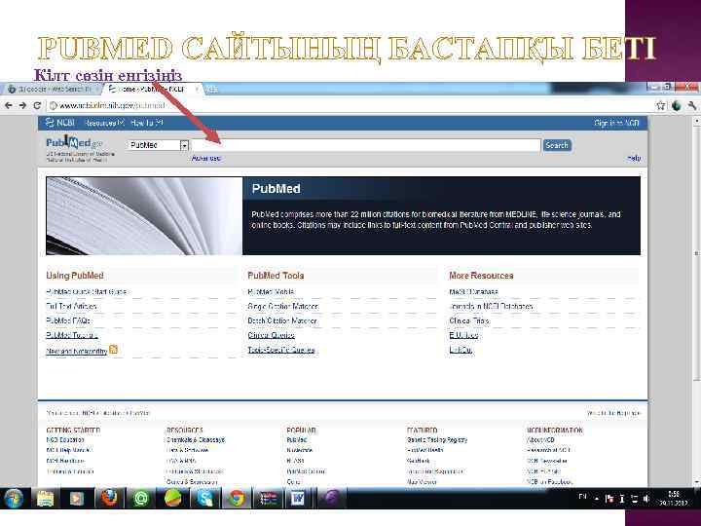Open File Explorer from the taskbar
Screen dimensions: 701x526
point(45,498)
